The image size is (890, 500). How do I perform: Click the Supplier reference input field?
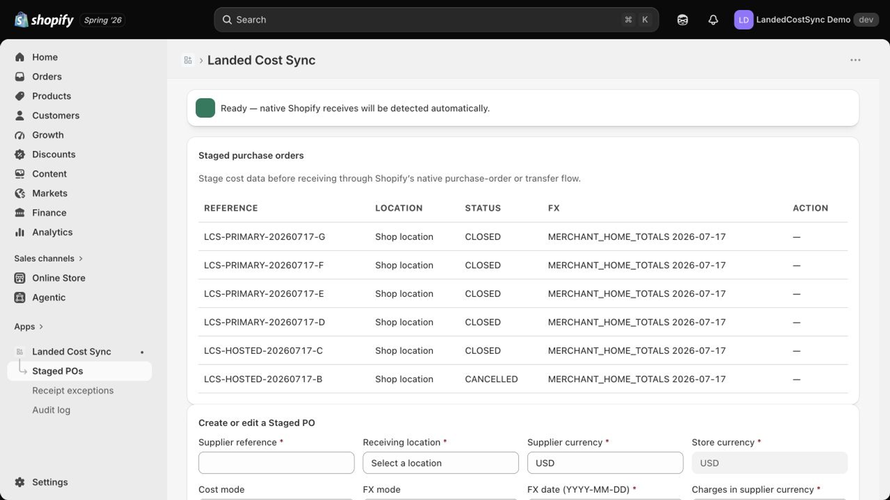click(276, 463)
